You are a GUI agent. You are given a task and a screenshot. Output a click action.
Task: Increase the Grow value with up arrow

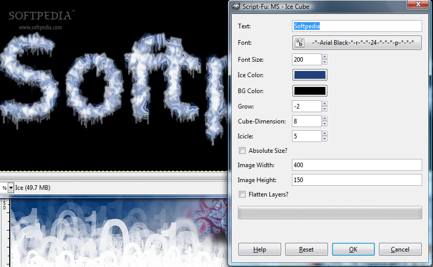(x=325, y=104)
